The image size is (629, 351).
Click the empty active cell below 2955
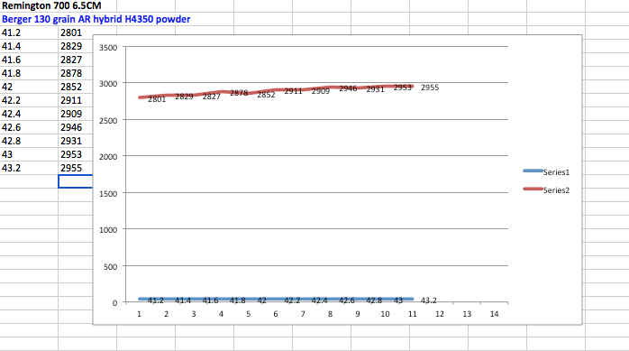coord(76,181)
